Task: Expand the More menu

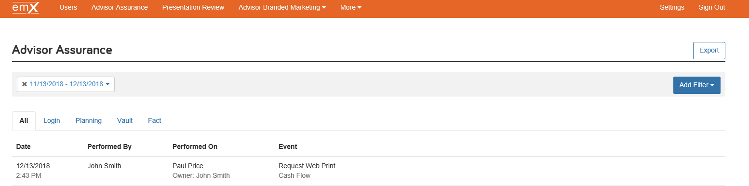Action: pos(350,7)
